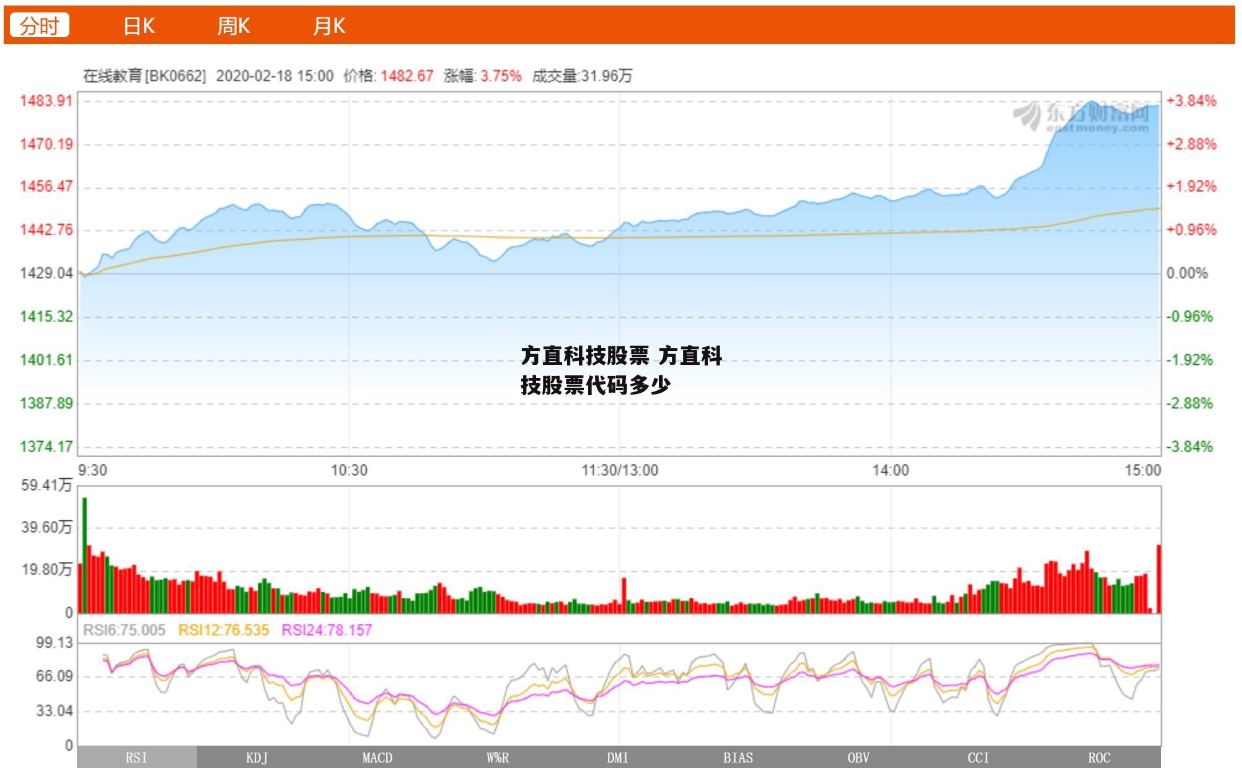Click the 15:00 time axis label
This screenshot has height=778, width=1242.
pos(1143,471)
